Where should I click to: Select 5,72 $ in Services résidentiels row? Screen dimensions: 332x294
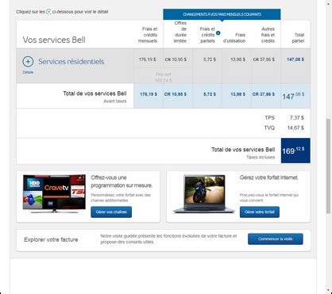(x=210, y=59)
